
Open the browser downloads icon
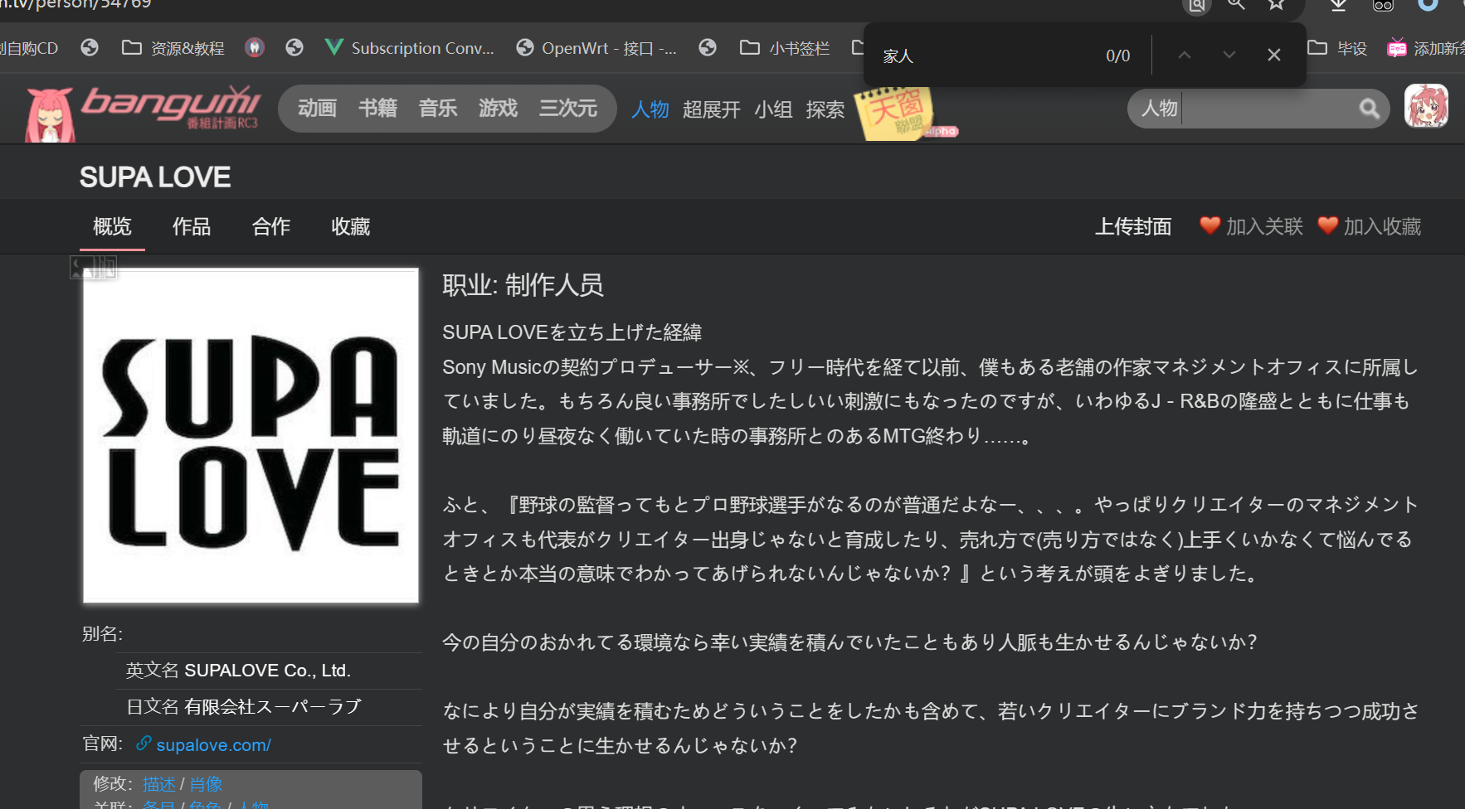pos(1338,5)
